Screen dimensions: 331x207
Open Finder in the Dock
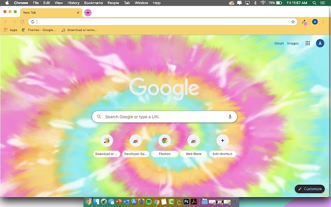point(96,202)
